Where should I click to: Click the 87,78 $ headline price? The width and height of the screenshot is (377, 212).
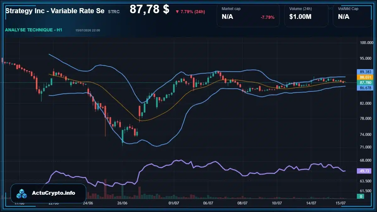[149, 9]
